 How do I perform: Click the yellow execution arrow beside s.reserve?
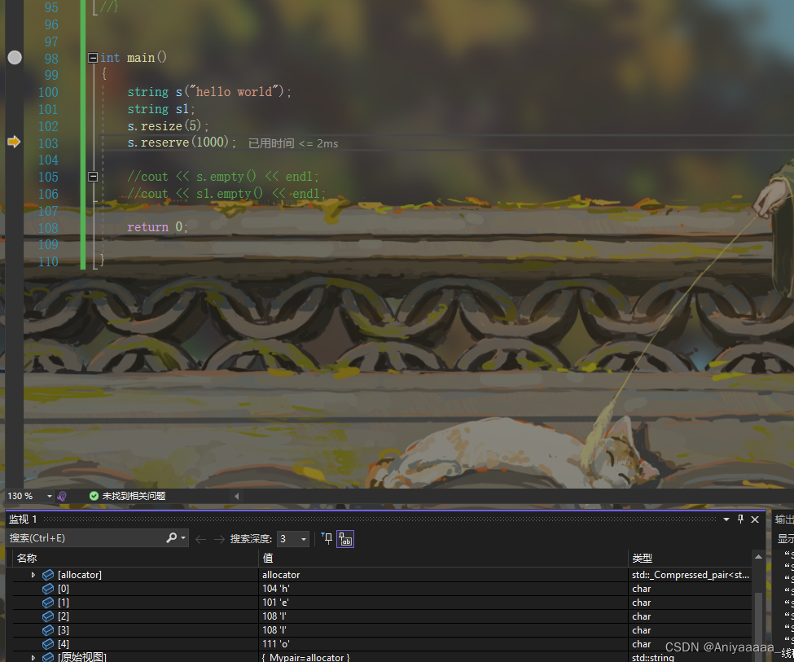tap(14, 142)
